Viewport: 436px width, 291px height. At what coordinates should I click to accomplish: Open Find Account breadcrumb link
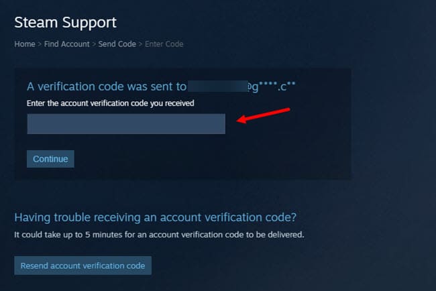(x=66, y=44)
